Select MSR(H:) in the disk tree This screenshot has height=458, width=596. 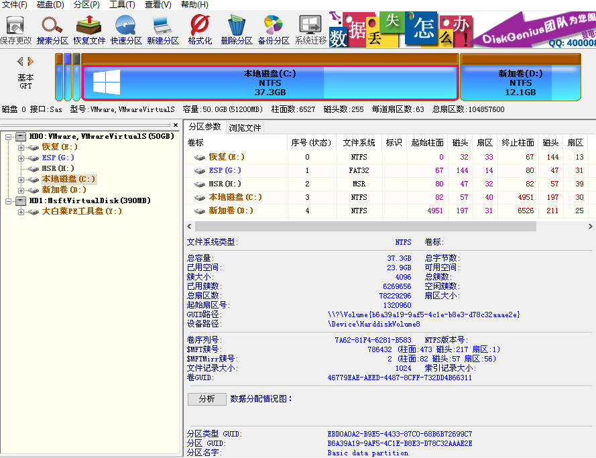tap(58, 168)
